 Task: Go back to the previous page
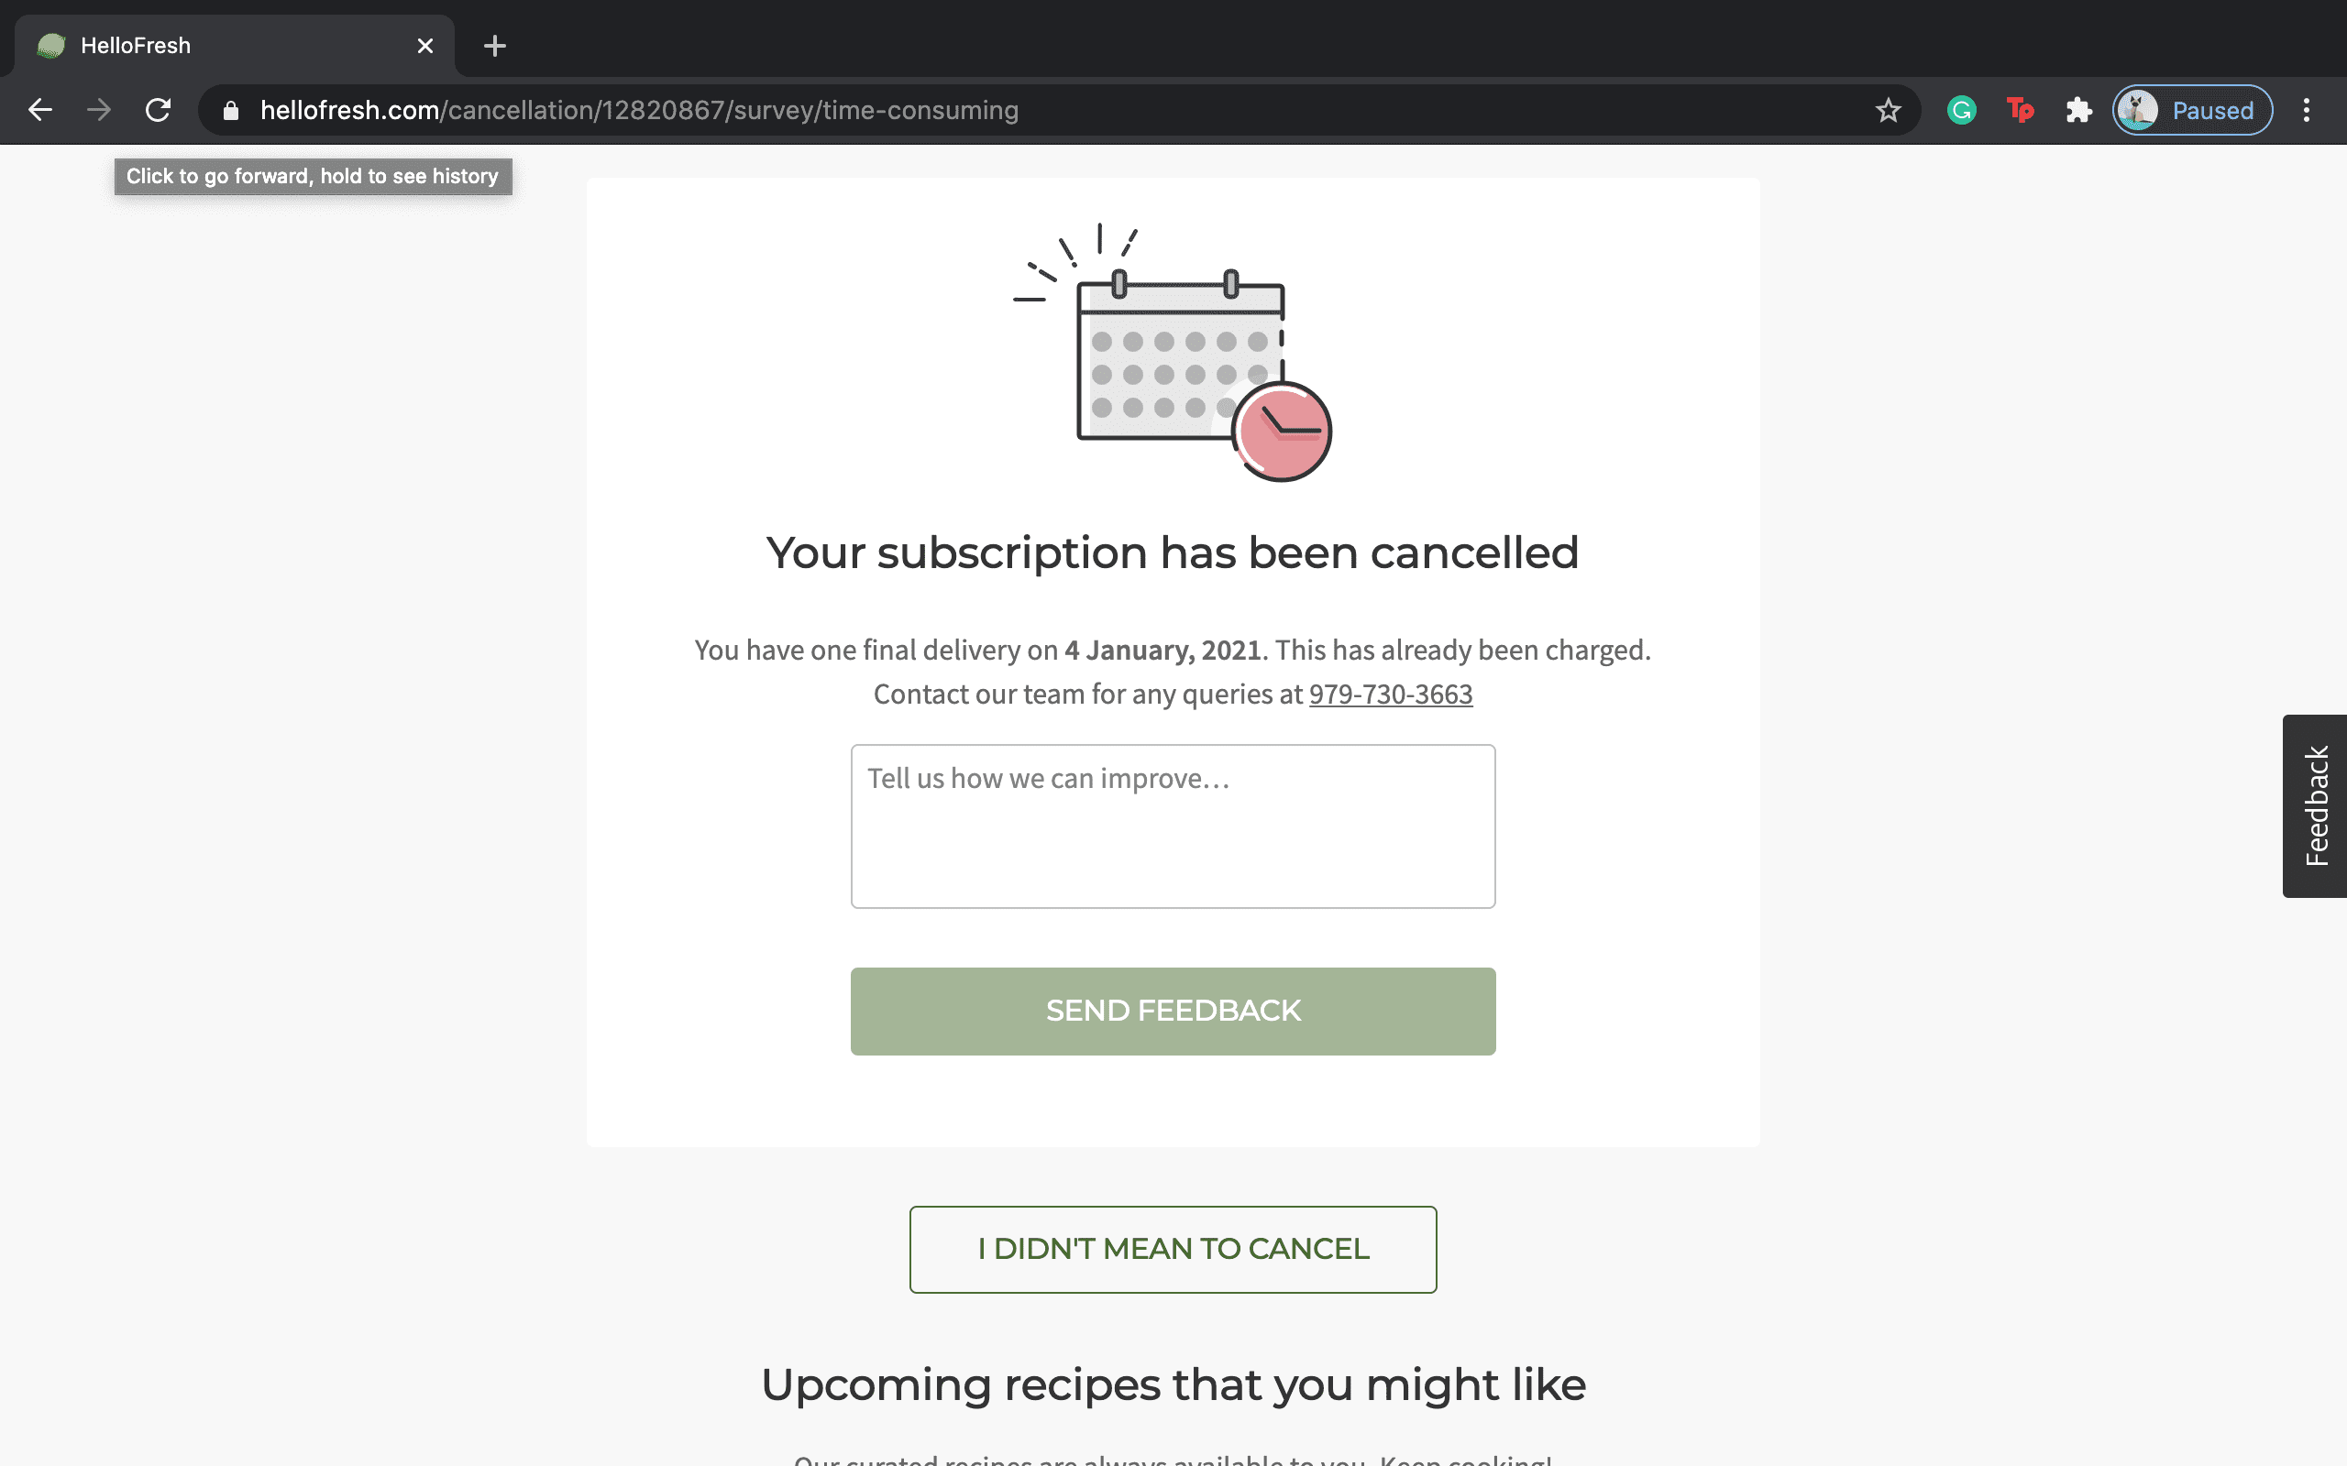pyautogui.click(x=39, y=110)
